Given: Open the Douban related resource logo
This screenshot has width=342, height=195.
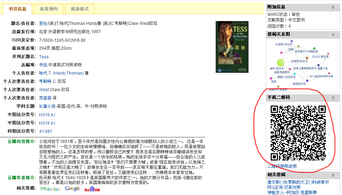Looking at the screenshot, I should click(x=51, y=189).
